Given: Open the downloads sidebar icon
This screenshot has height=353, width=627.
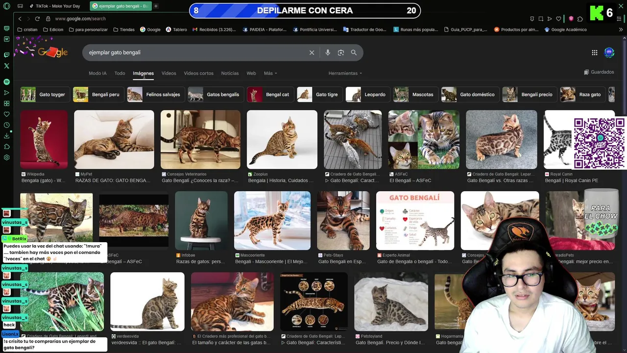Looking at the screenshot, I should point(7,136).
